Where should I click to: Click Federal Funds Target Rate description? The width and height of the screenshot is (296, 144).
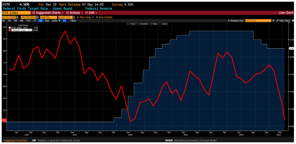coord(37,8)
